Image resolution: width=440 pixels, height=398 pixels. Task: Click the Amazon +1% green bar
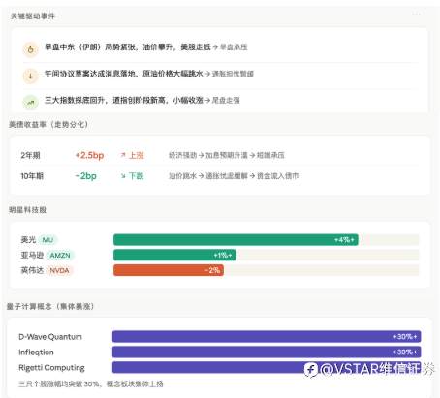pyautogui.click(x=174, y=255)
